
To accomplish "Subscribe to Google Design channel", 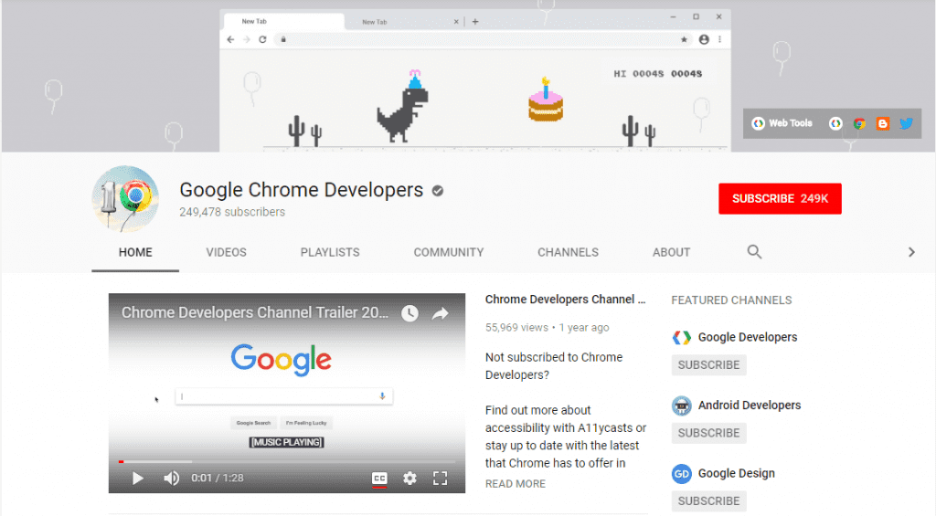I will pyautogui.click(x=708, y=501).
